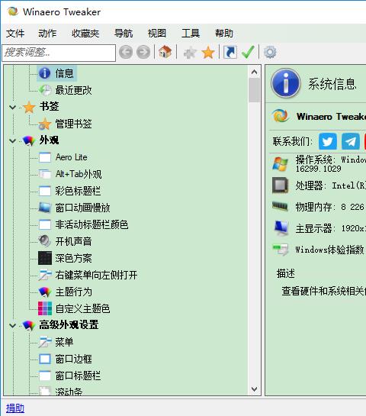Screen dimensions: 366x416
Task: Click the 捐助 link at bottom
Action: click(x=15, y=408)
